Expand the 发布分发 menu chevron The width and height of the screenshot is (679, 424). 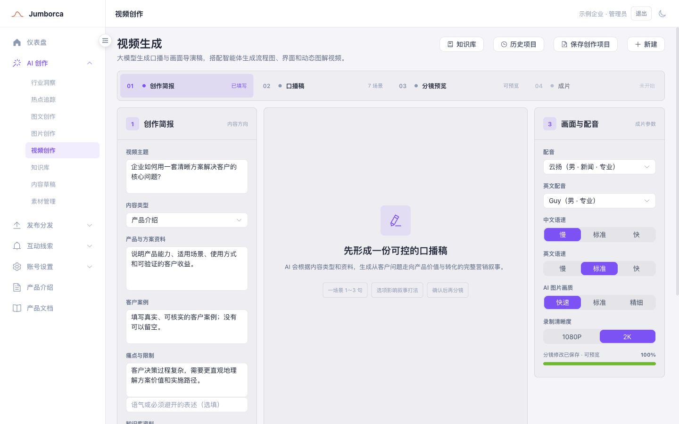pyautogui.click(x=90, y=225)
